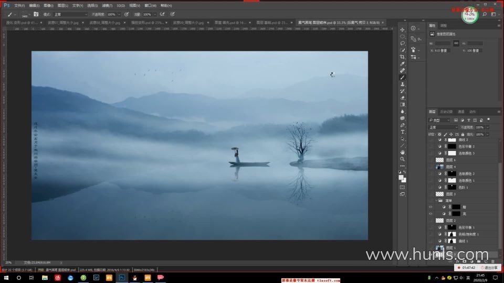
Task: Select the Horizontal Type tool
Action: 403,132
